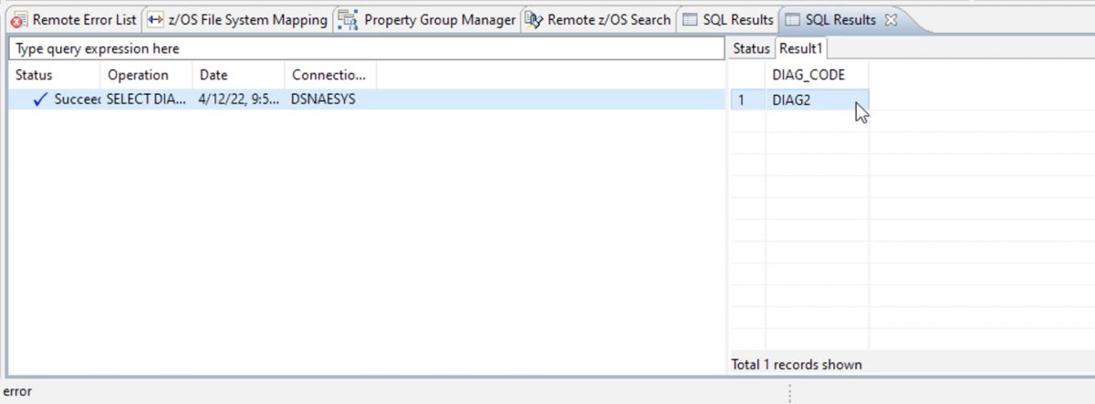
Task: Click the Remote Error List tab icon
Action: 19,20
